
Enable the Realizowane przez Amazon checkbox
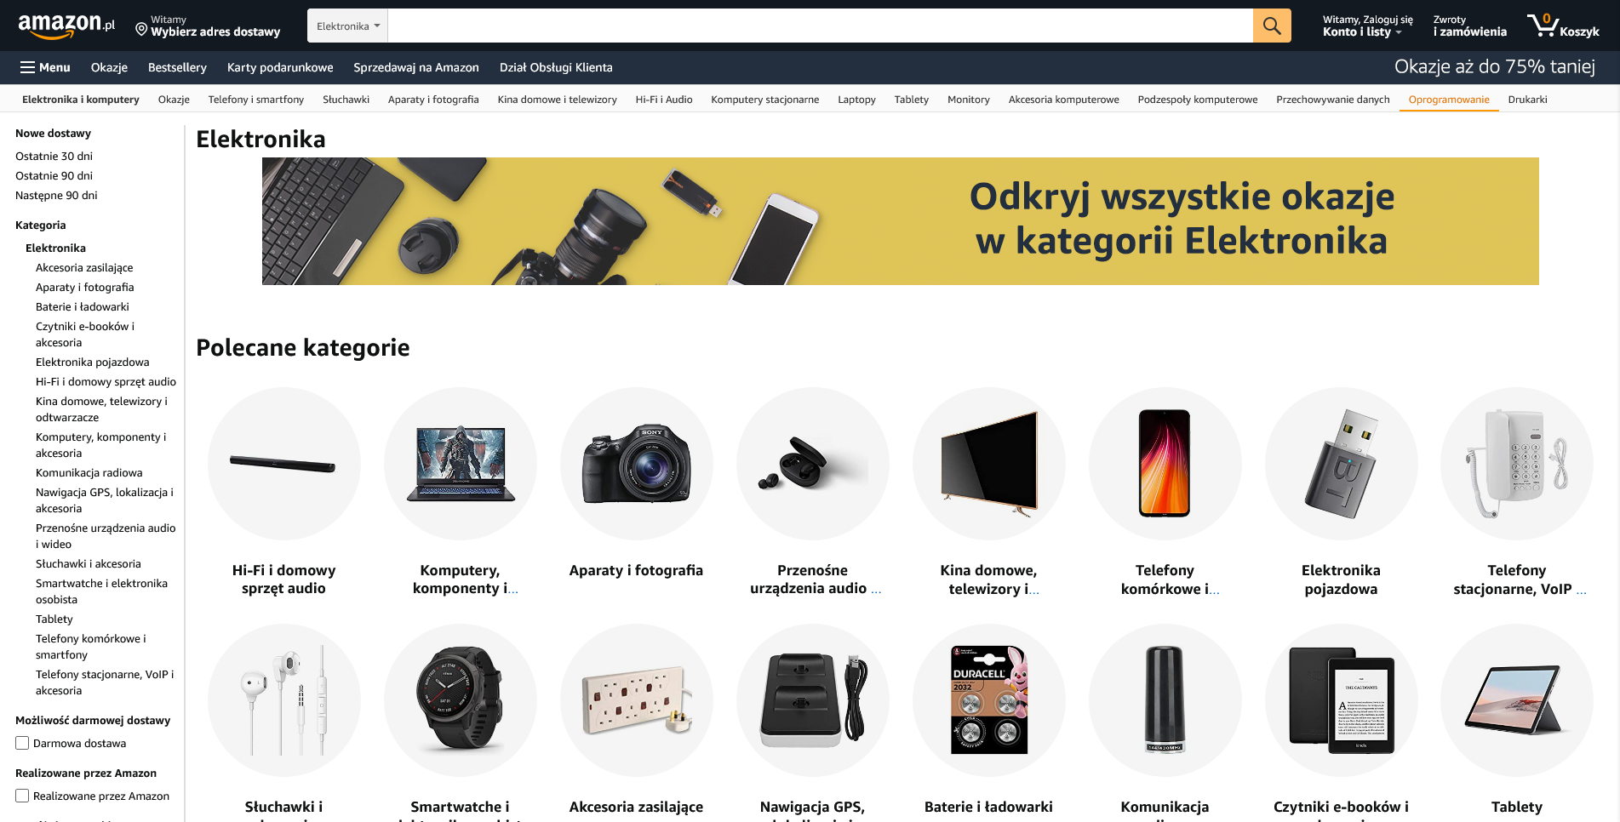(x=22, y=796)
